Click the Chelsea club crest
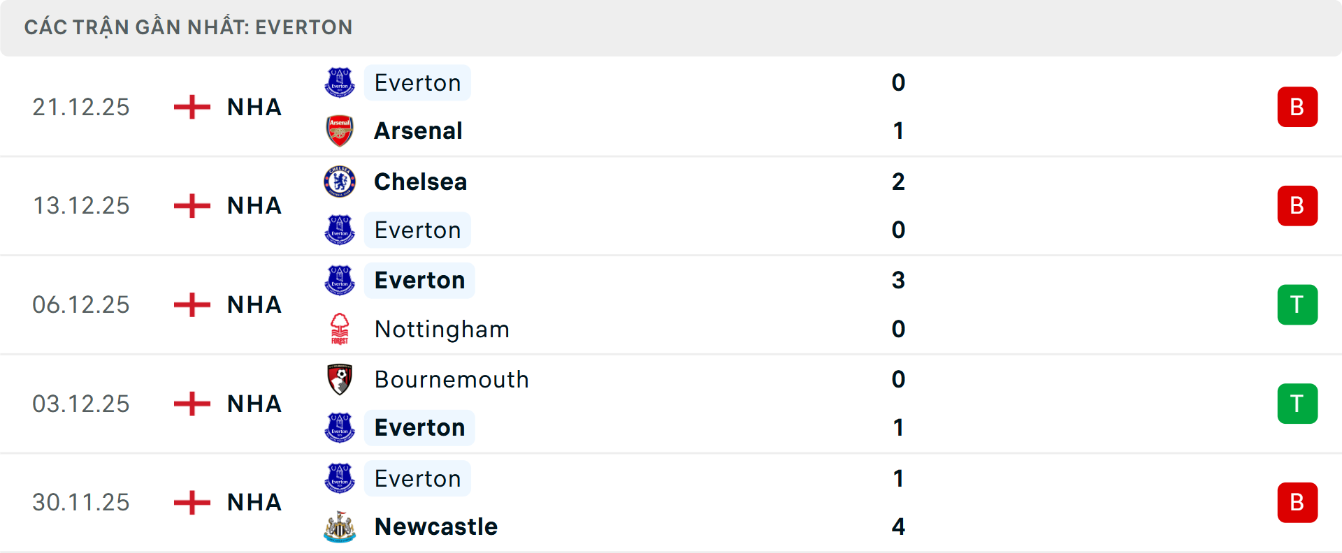Viewport: 1342px width, 553px height. (340, 181)
